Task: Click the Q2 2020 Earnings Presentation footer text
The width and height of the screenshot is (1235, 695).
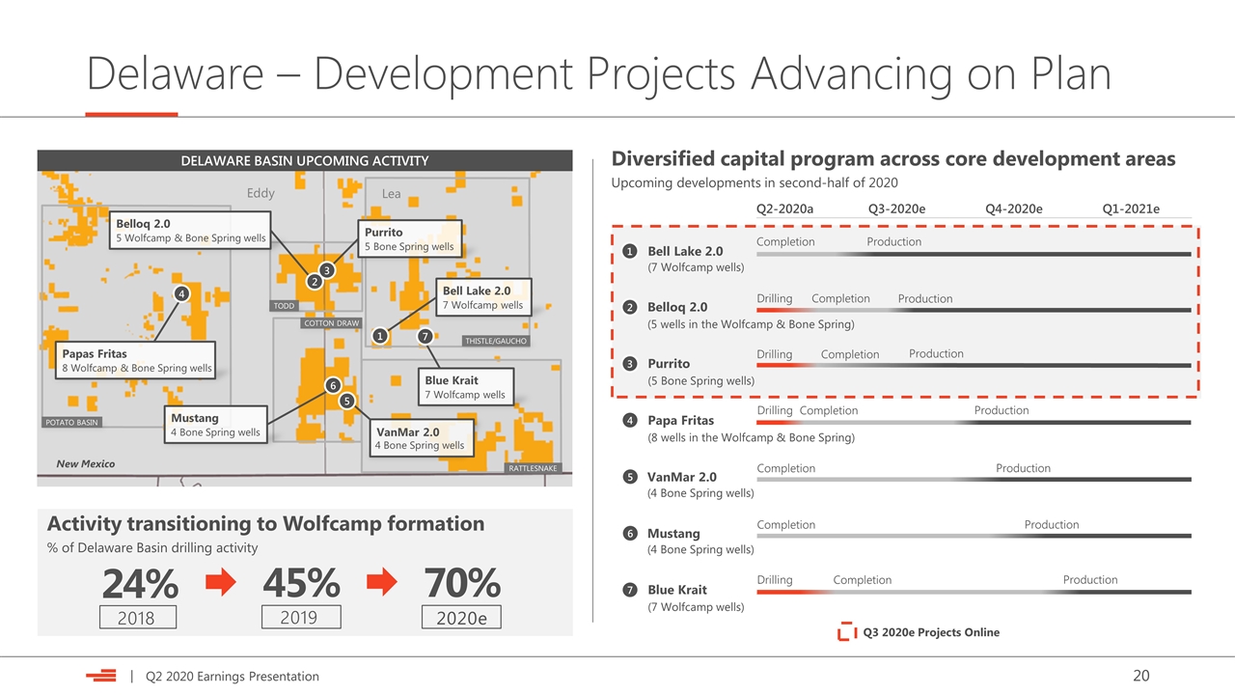Action: point(232,676)
